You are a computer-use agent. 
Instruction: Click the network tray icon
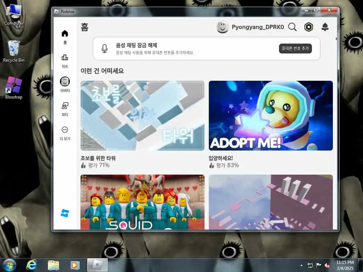click(310, 265)
